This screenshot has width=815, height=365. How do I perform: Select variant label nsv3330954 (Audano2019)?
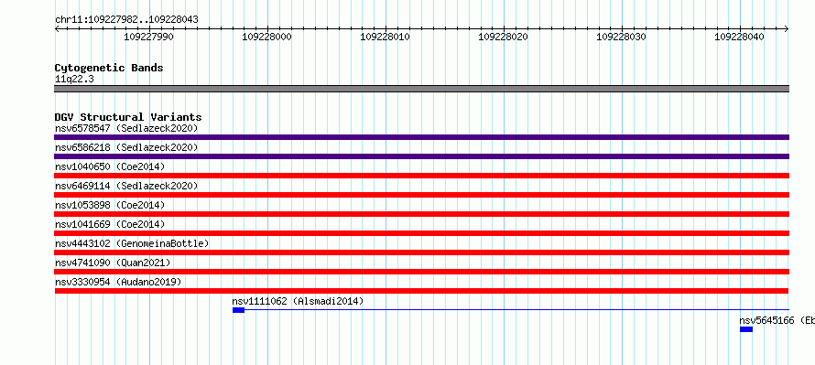[x=118, y=282]
